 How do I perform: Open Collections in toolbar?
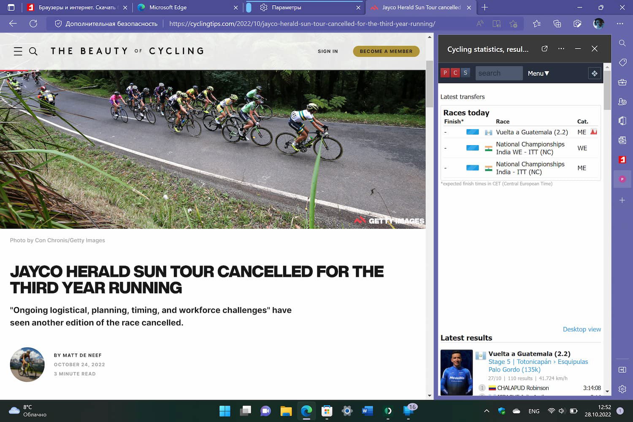[557, 24]
